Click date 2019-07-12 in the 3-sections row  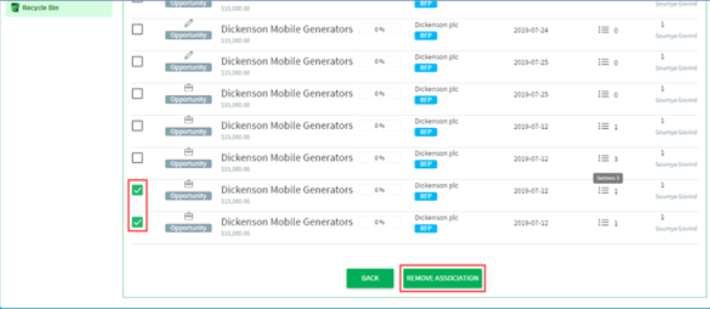point(531,159)
